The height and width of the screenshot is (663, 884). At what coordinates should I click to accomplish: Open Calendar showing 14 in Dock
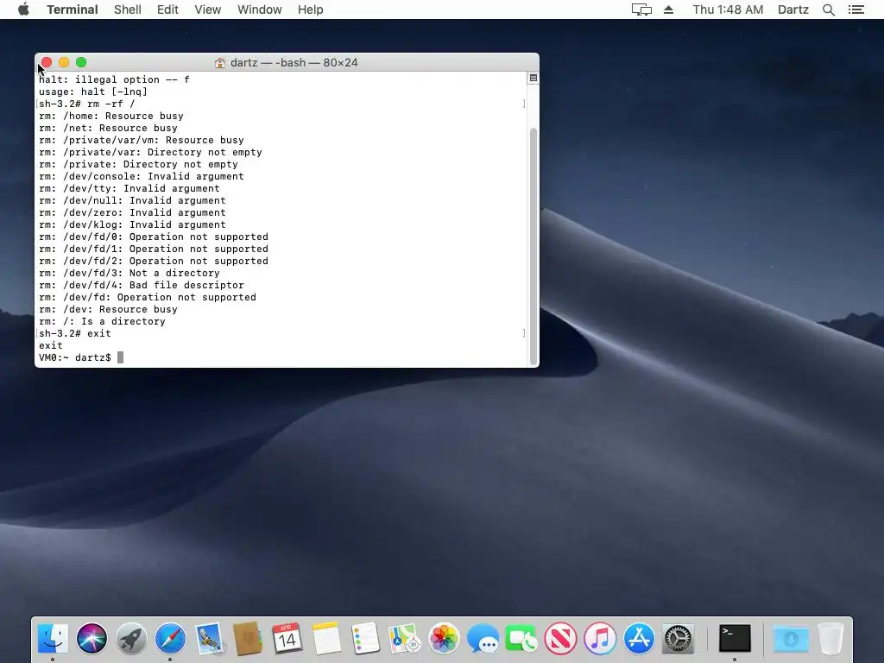[287, 639]
